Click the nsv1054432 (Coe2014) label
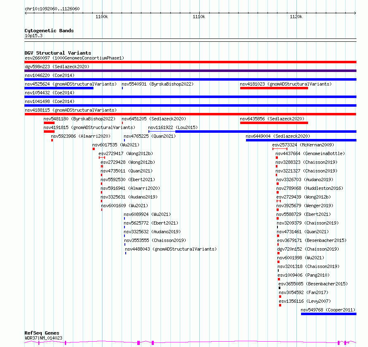The image size is (368, 347). (x=50, y=93)
